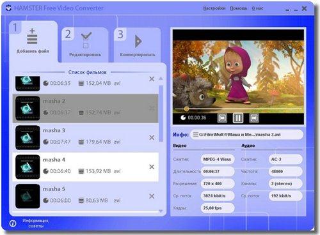Click the film list down arrow
320x235 pixels.
tap(161, 211)
